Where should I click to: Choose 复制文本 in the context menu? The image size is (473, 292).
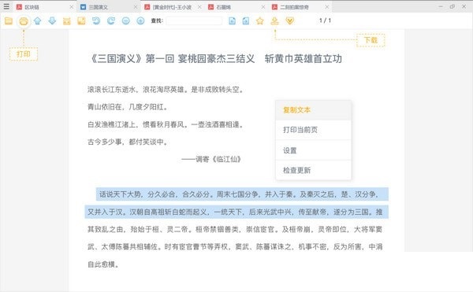click(x=314, y=110)
